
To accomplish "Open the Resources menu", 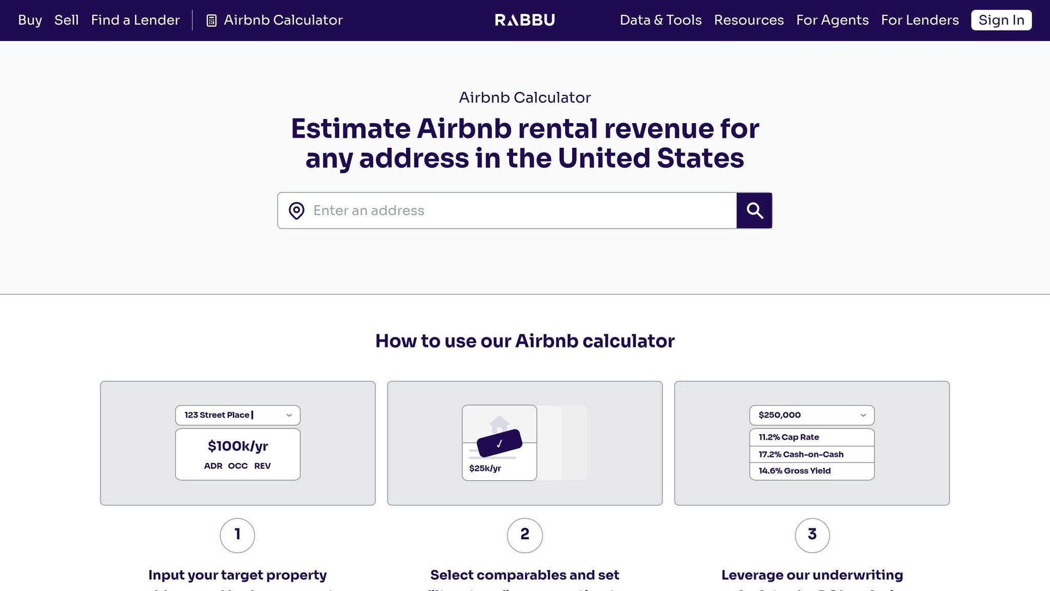I will [x=749, y=20].
